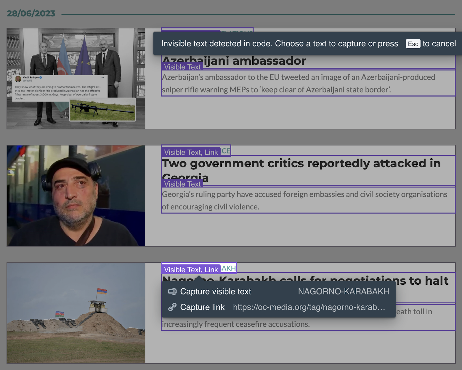Click the 'Visible Text' label above Georgia summary

pos(182,184)
